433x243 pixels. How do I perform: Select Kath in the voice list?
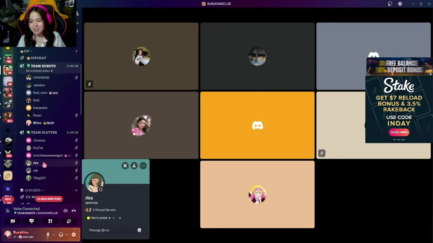[52, 100]
